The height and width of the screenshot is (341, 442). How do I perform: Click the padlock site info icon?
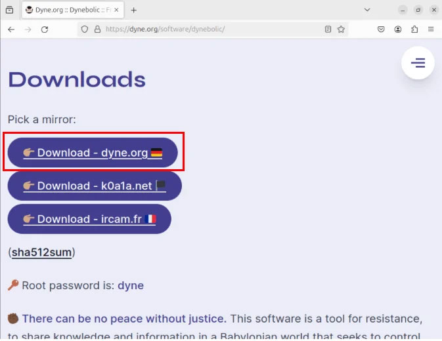pos(98,29)
